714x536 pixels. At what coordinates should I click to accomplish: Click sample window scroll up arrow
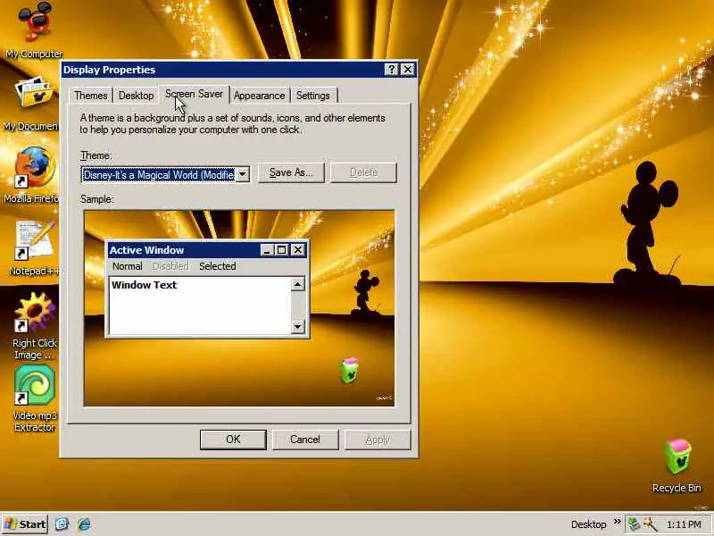(298, 284)
